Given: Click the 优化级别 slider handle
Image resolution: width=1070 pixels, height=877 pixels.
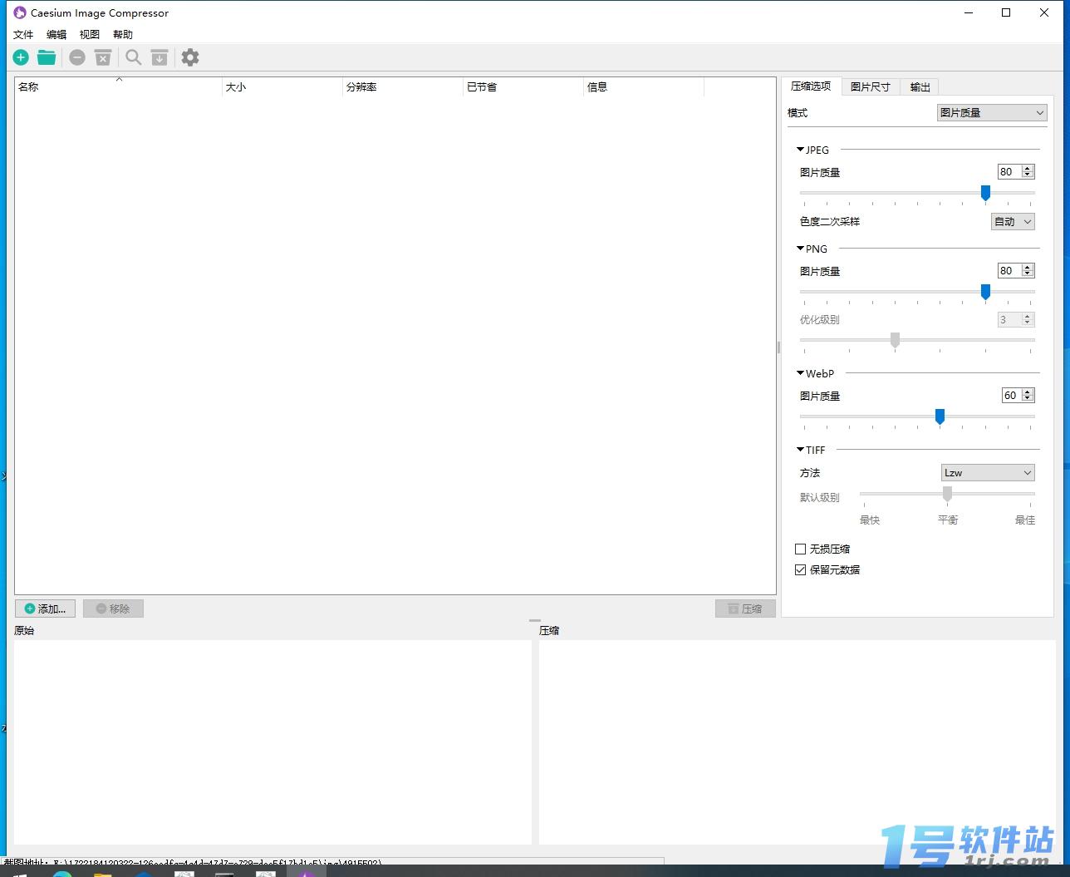Looking at the screenshot, I should tap(895, 340).
